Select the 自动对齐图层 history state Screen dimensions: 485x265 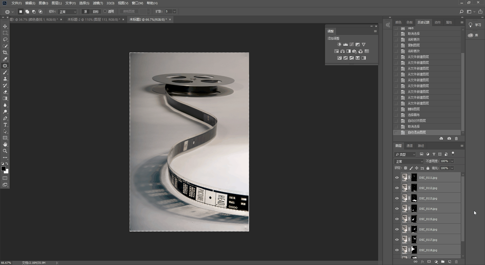417,121
